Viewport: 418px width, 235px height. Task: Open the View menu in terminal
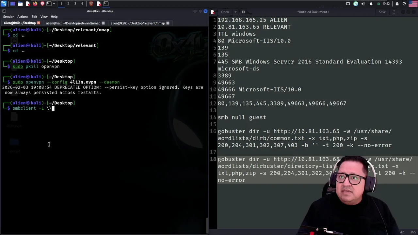click(x=44, y=17)
